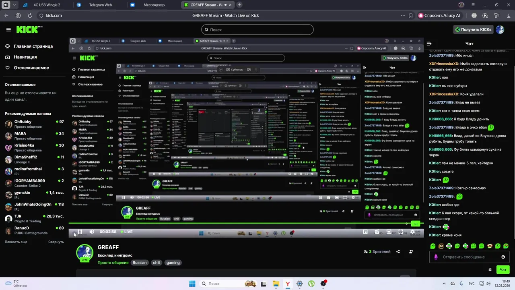
Task: Select the rodinafromthai channel avatar
Action: 8,171
